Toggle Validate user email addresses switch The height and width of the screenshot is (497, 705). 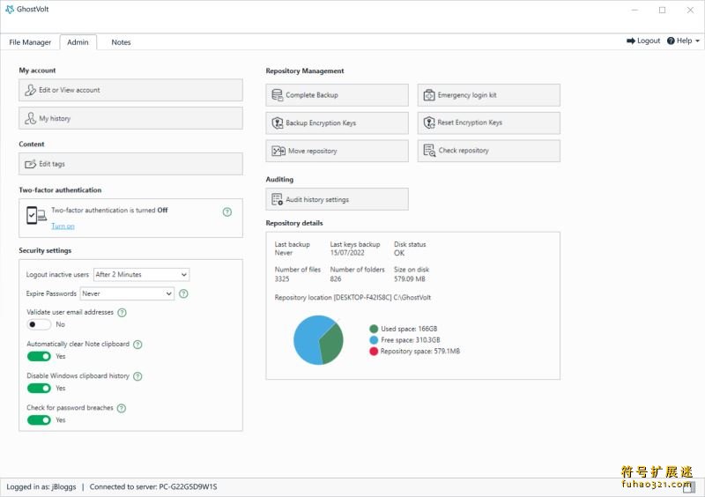(x=39, y=324)
